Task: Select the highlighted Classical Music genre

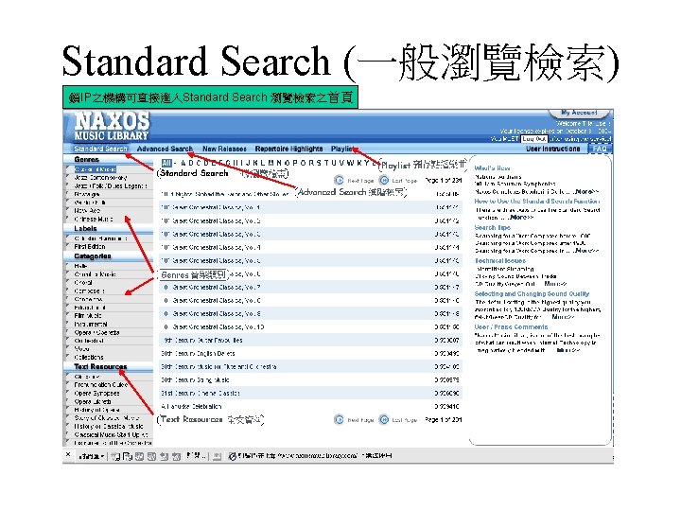Action: click(x=96, y=169)
